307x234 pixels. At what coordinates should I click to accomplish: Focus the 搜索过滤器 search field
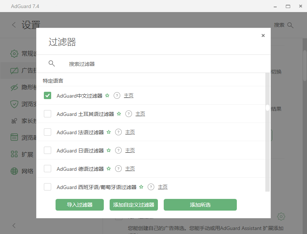click(153, 64)
